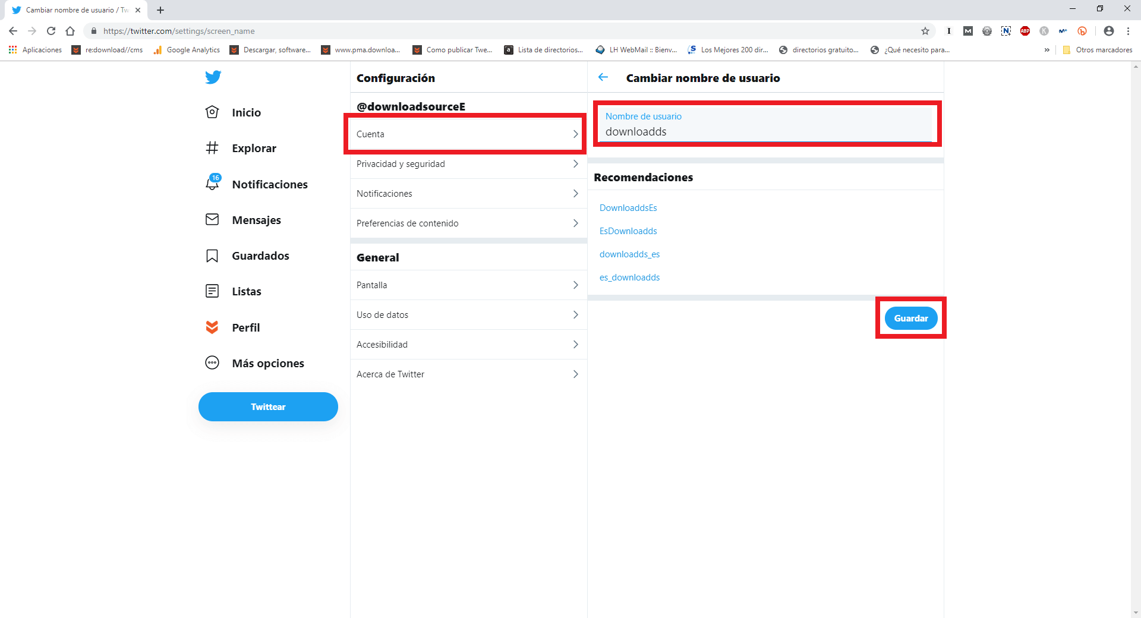1141x618 pixels.
Task: Choose suggestion EsDownloadds
Action: pyautogui.click(x=628, y=231)
